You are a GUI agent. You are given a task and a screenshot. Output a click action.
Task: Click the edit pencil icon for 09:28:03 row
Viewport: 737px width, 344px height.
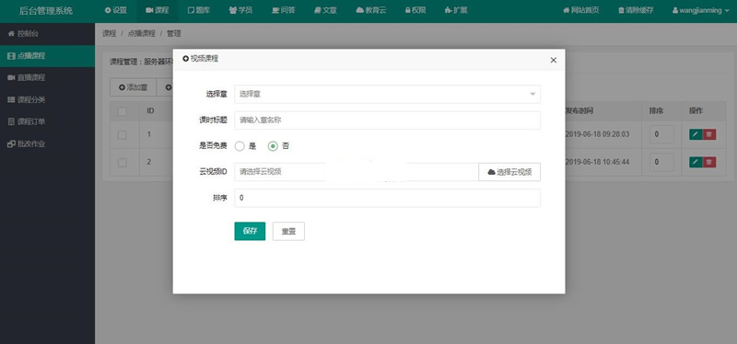pos(696,134)
